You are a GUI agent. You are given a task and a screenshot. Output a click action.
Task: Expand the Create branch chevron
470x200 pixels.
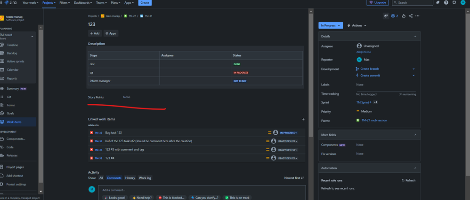(413, 69)
